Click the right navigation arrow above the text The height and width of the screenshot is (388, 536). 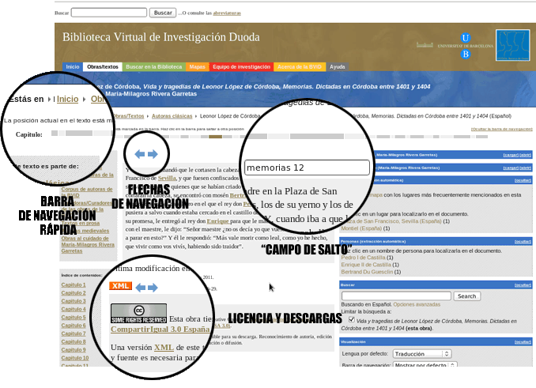(x=153, y=154)
